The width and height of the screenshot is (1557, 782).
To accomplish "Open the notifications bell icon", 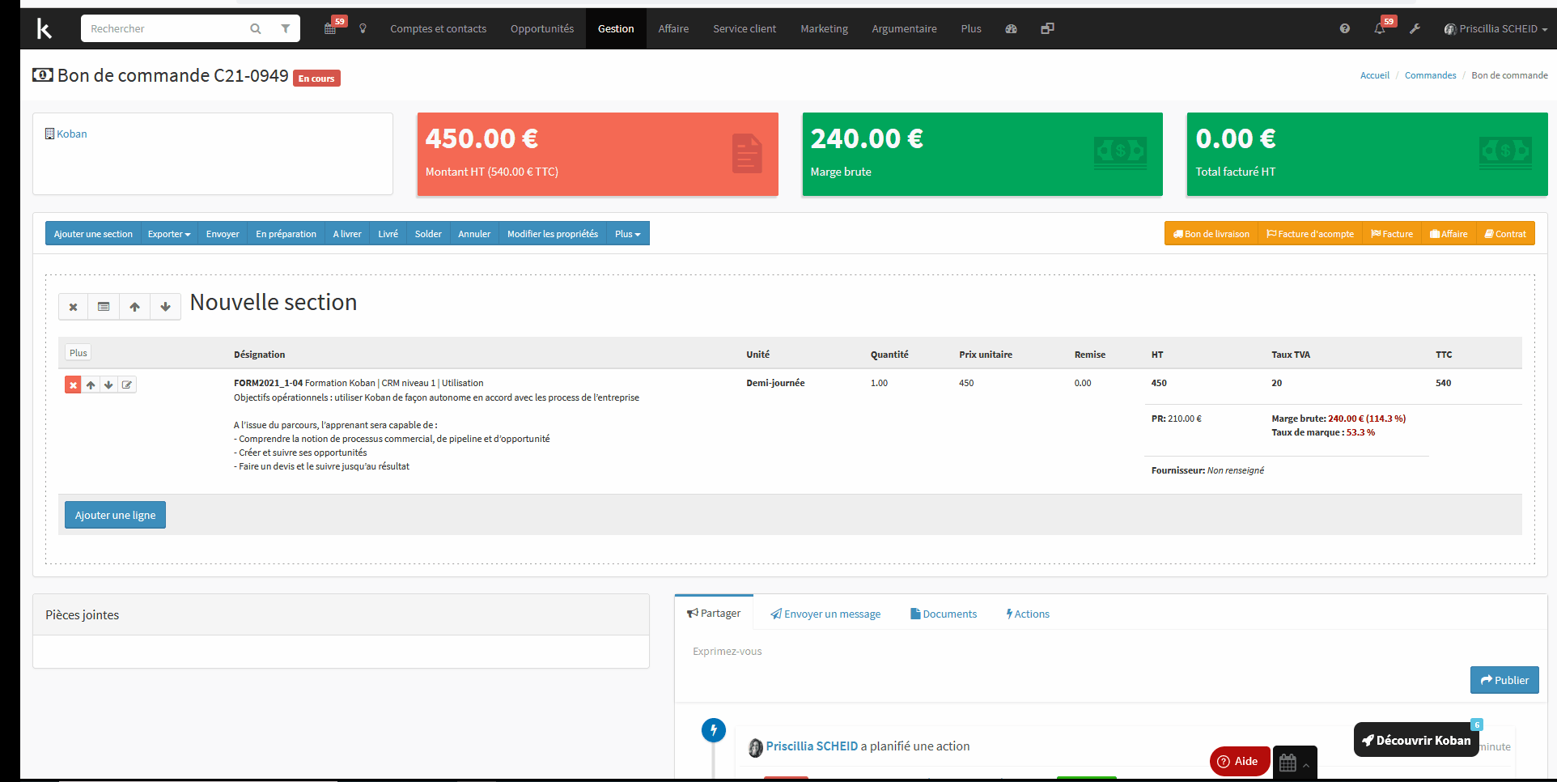I will (1380, 28).
